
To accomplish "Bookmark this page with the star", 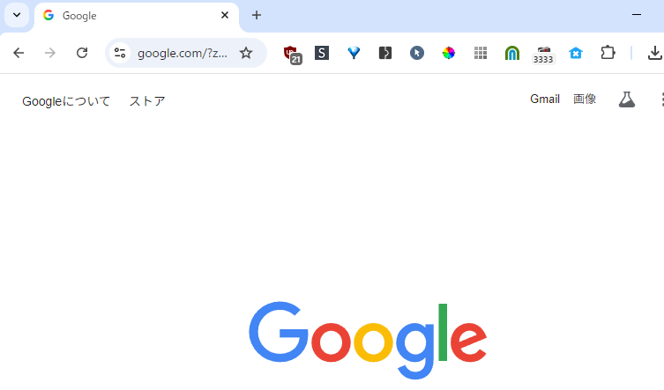I will pyautogui.click(x=246, y=53).
